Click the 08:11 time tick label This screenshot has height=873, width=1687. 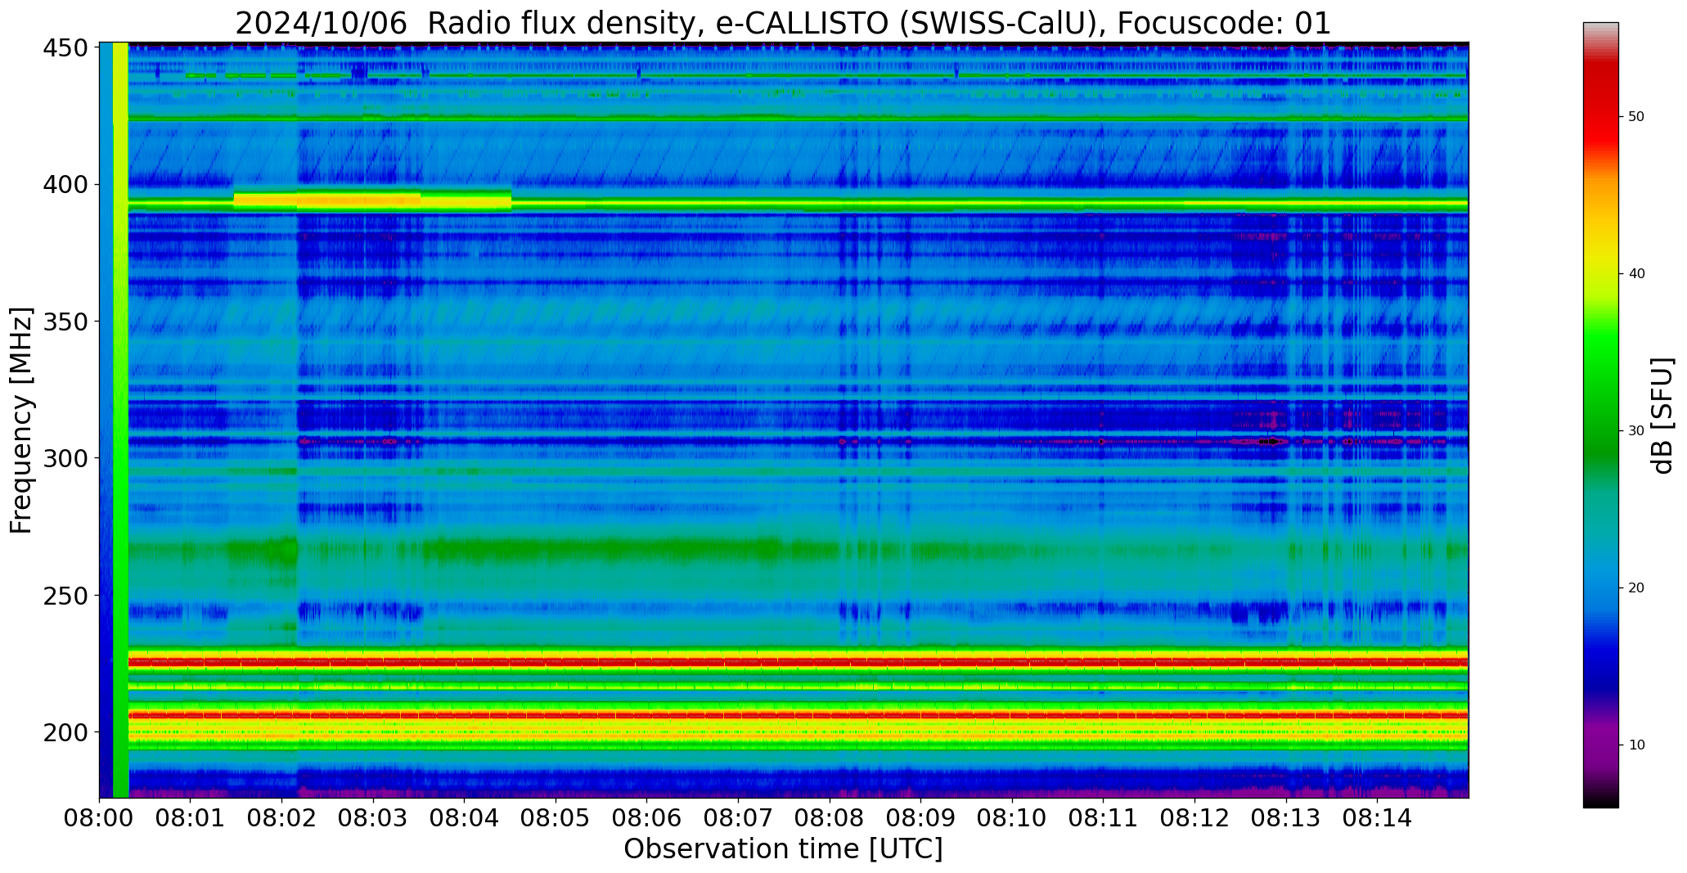[x=1103, y=817]
